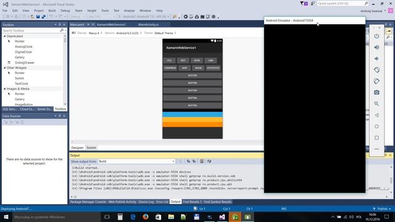
Task: Switch to the Source view tab
Action: [x=91, y=147]
